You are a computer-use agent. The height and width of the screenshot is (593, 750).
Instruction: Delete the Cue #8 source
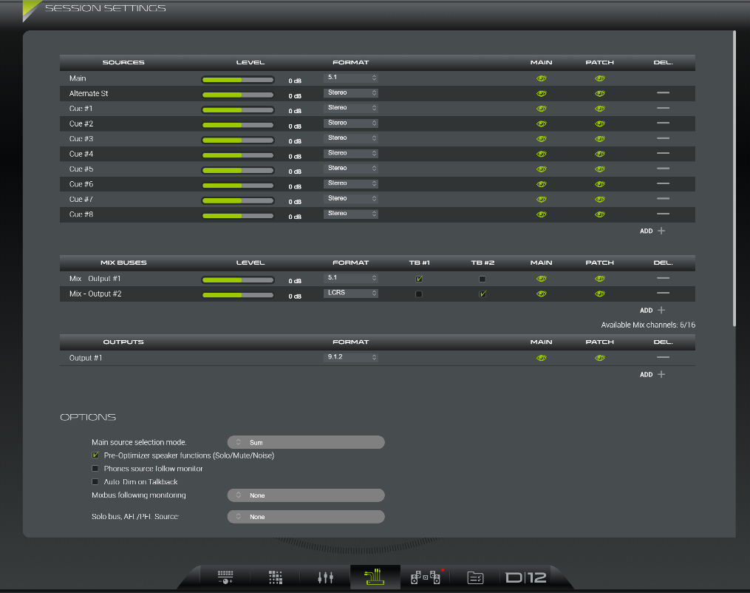tap(663, 214)
